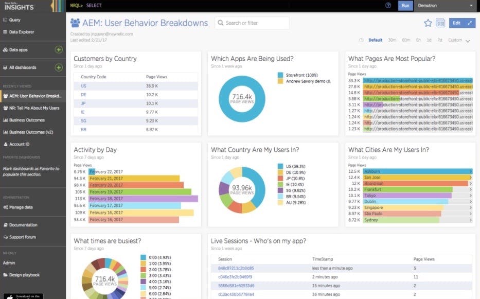Screen dimensions: 480x299
Task: Expand the Sydney row arrow
Action: pos(471,220)
